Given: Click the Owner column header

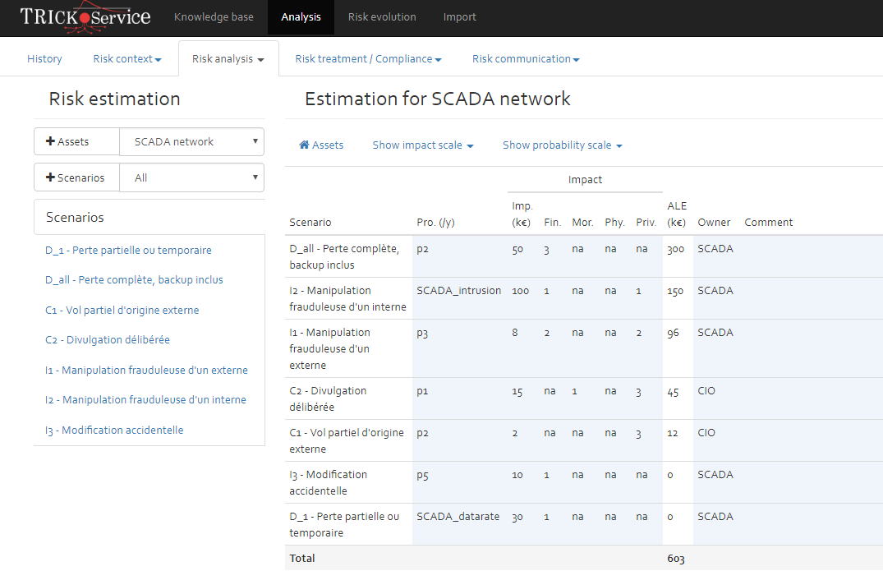Looking at the screenshot, I should (714, 223).
